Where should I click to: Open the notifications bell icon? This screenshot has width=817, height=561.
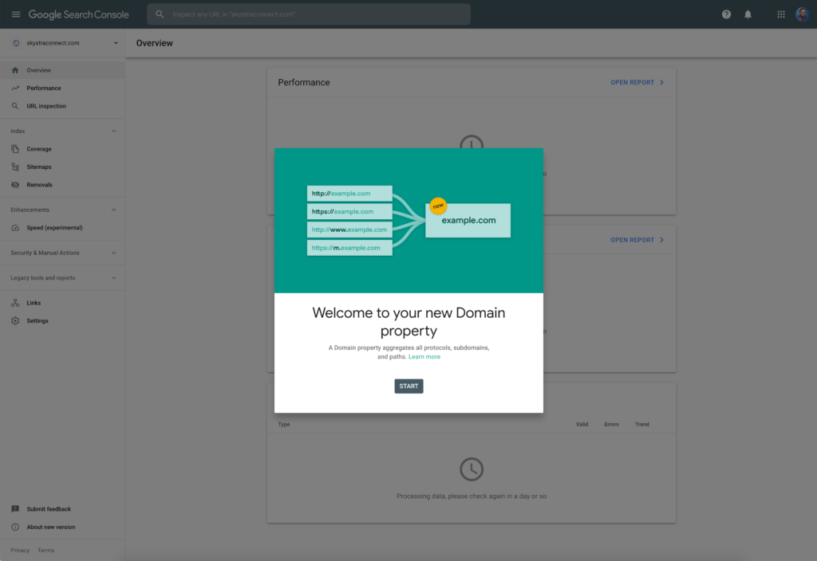pos(748,14)
